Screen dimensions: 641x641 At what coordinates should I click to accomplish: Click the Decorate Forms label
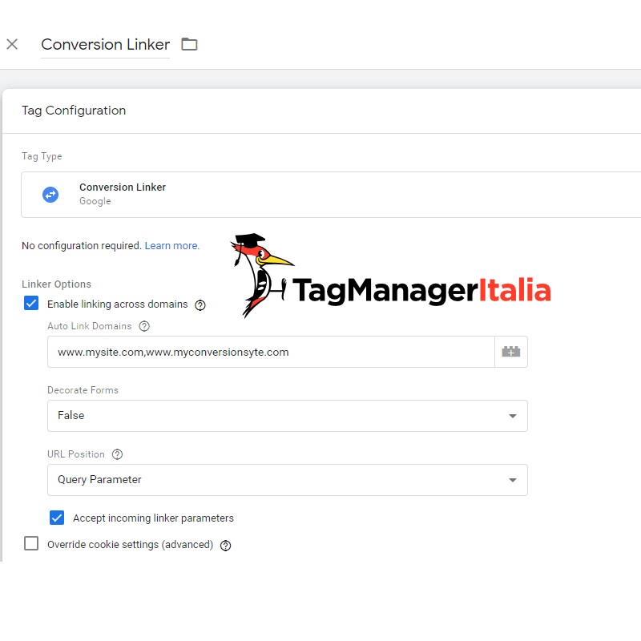point(83,390)
